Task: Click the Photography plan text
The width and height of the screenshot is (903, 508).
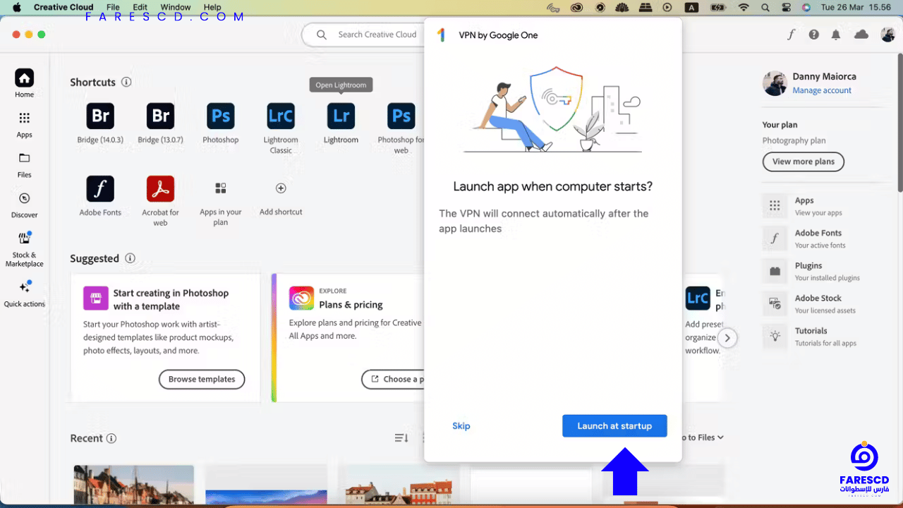Action: coord(794,140)
